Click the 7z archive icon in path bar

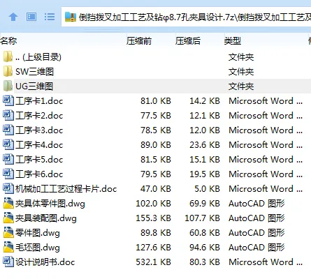coord(71,17)
